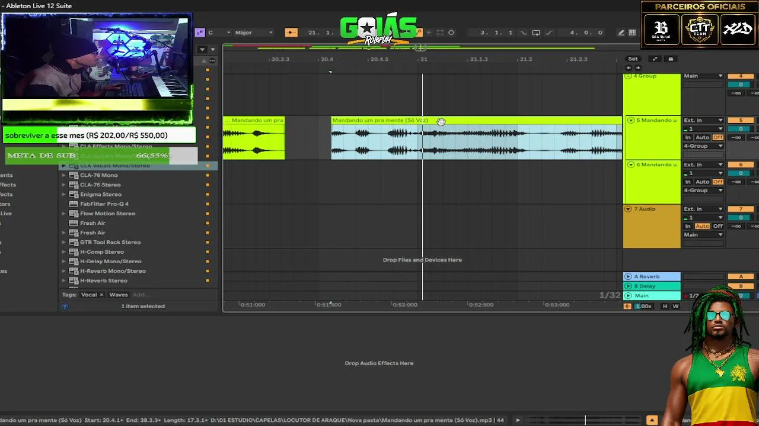Click the B Return activator button
This screenshot has width=759, height=426.
741,286
